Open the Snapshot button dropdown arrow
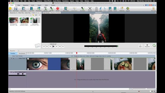The height and width of the screenshot is (93, 165). [x=151, y=47]
